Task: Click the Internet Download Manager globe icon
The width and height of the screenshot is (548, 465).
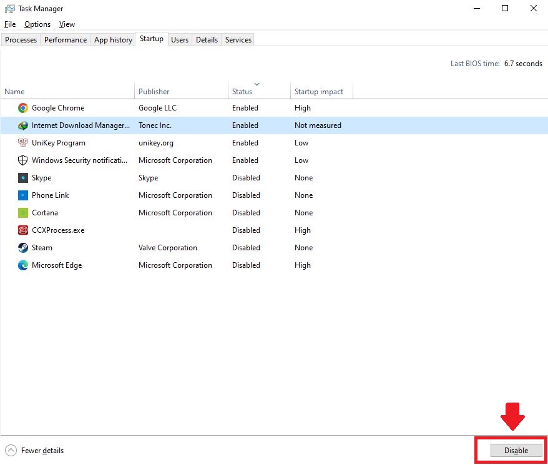Action: point(22,125)
